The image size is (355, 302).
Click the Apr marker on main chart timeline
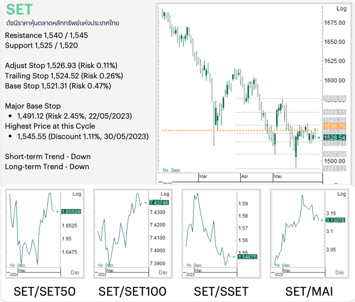(245, 176)
